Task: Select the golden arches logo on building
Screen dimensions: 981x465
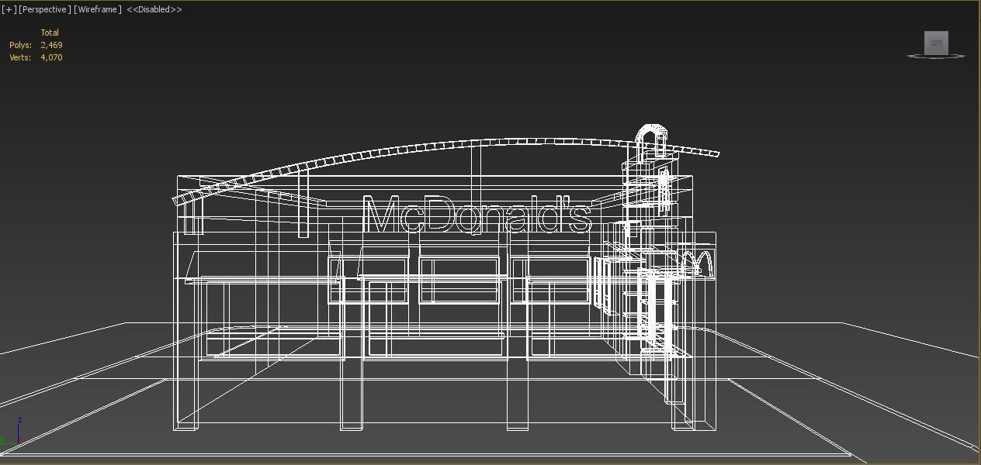Action: [695, 262]
